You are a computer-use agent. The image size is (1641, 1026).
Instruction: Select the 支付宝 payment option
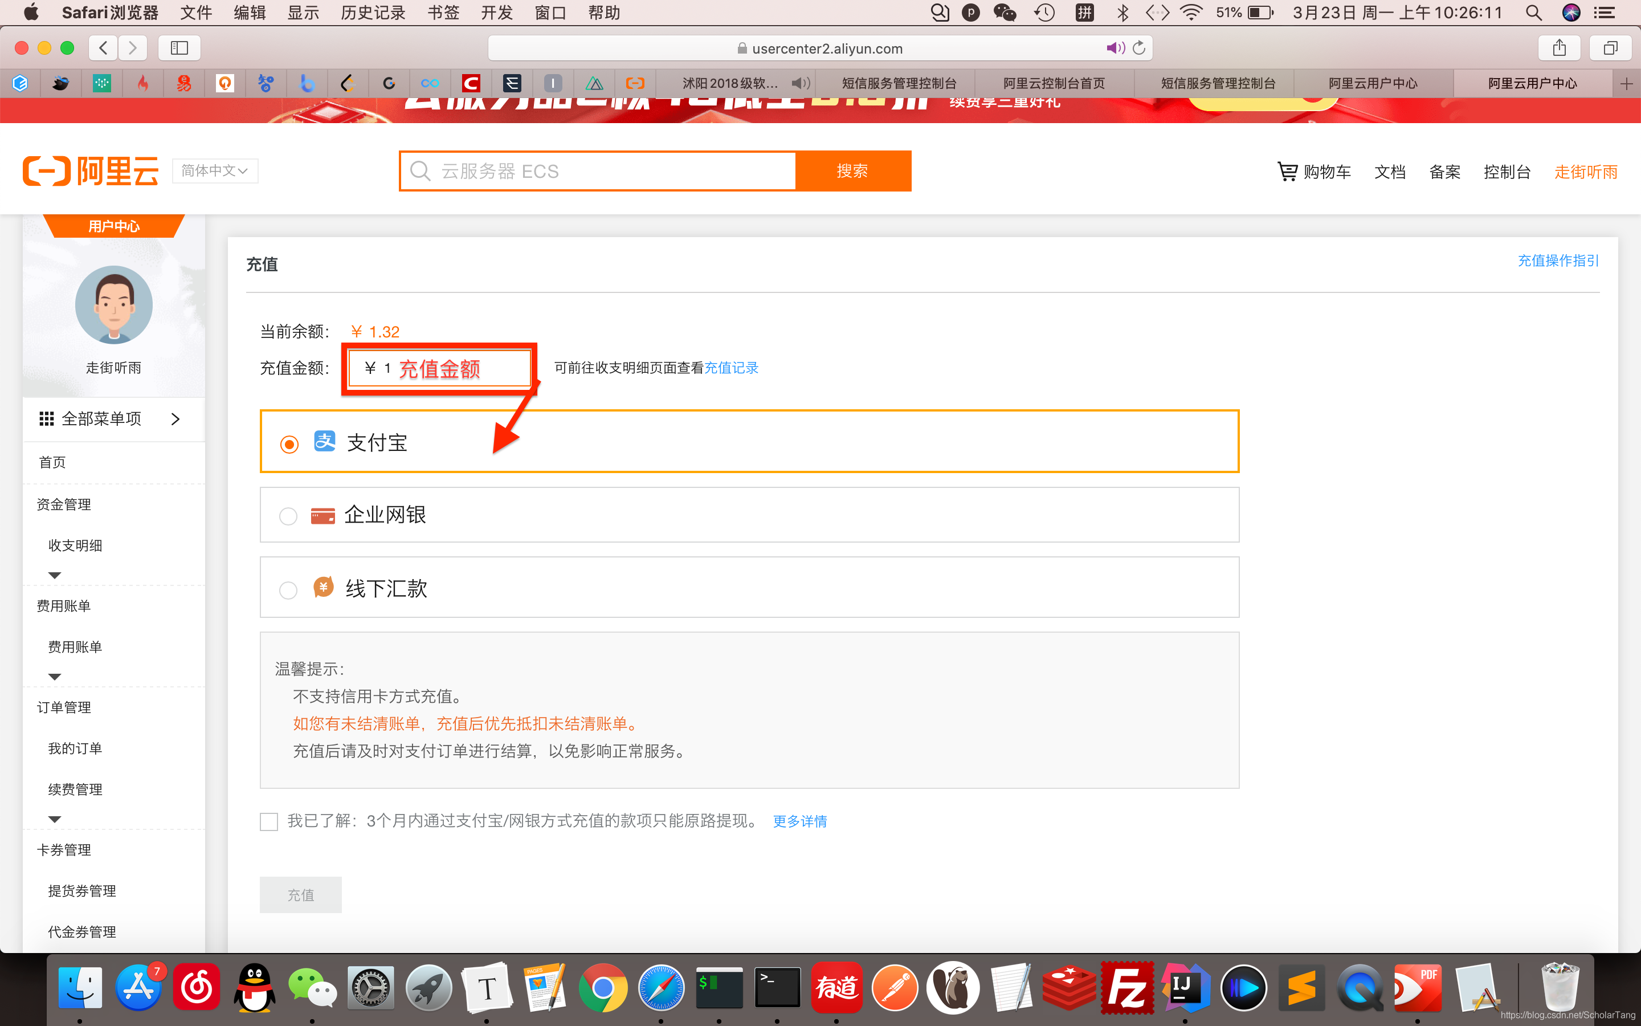tap(289, 445)
